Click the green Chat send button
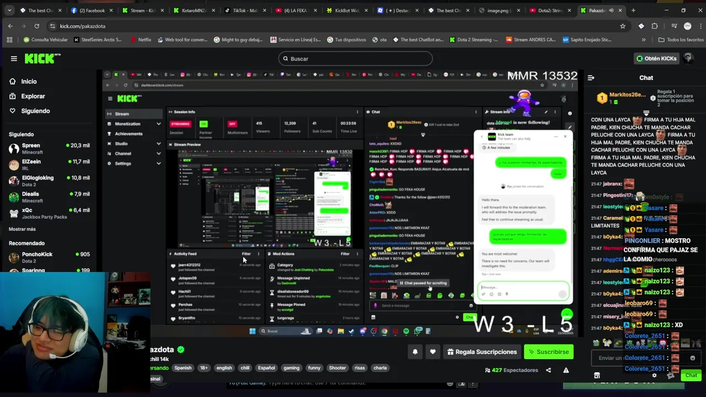This screenshot has height=397, width=706. click(x=691, y=375)
